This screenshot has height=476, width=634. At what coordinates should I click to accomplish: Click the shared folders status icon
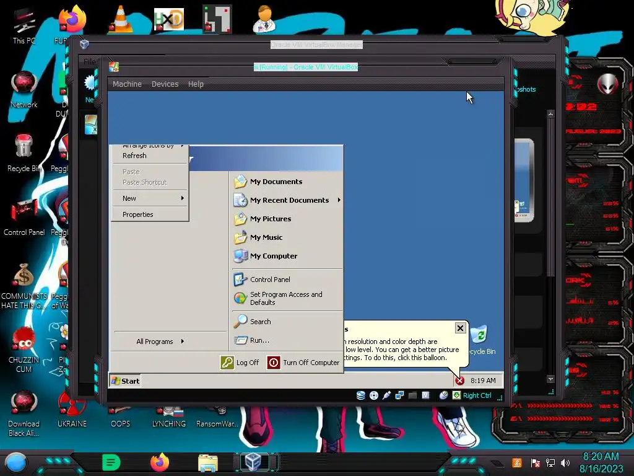coord(412,395)
